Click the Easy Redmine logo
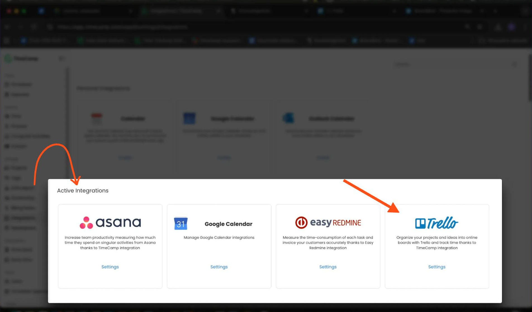532x312 pixels. (328, 223)
